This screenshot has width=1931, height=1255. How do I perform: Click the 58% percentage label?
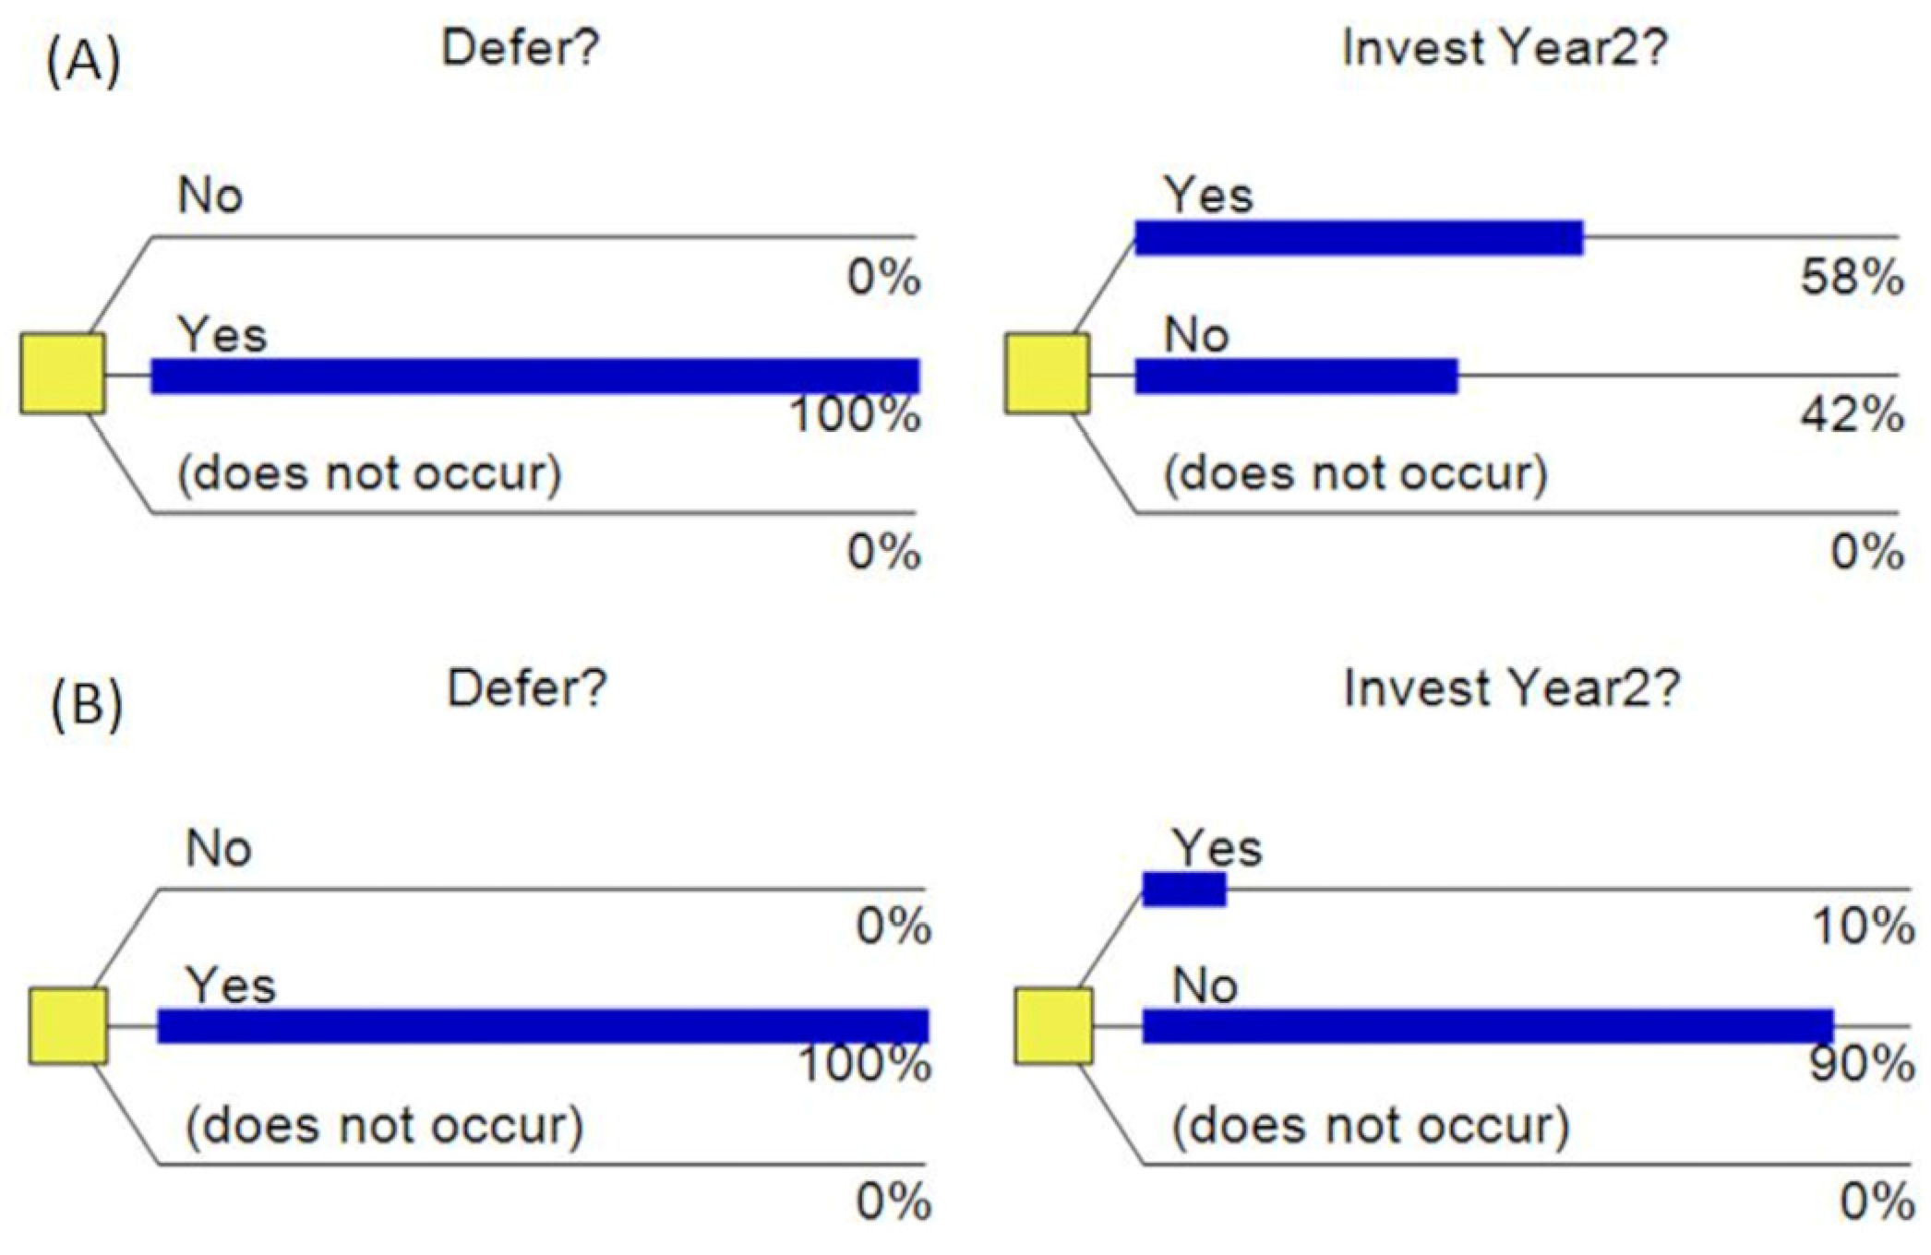pos(1852,277)
